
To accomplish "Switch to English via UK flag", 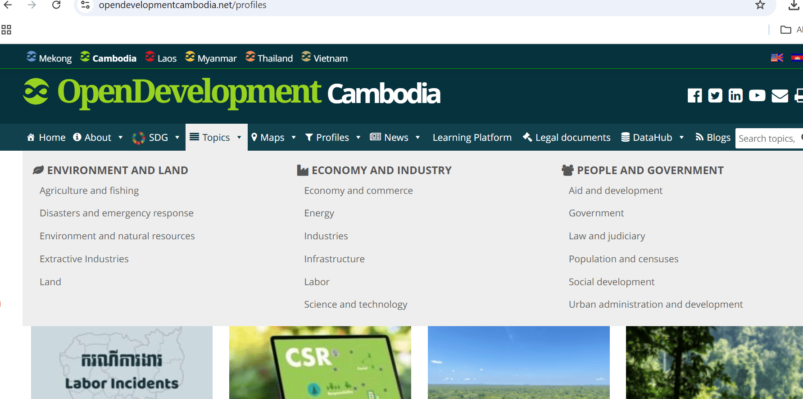I will pyautogui.click(x=777, y=58).
